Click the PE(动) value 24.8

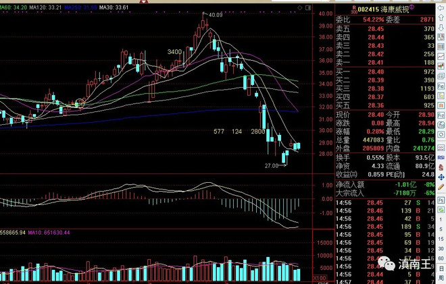tap(428, 174)
